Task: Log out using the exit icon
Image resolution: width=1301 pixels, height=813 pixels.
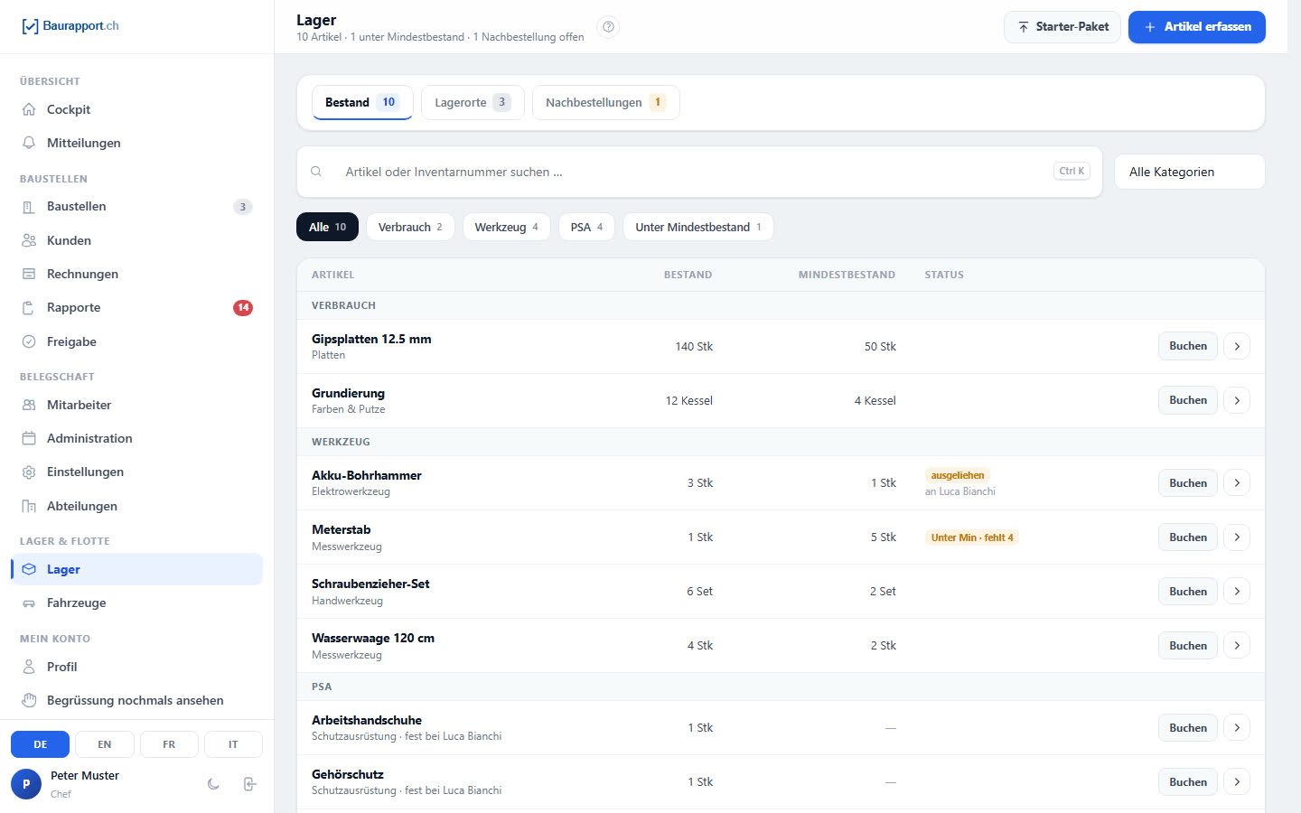Action: pos(250,784)
